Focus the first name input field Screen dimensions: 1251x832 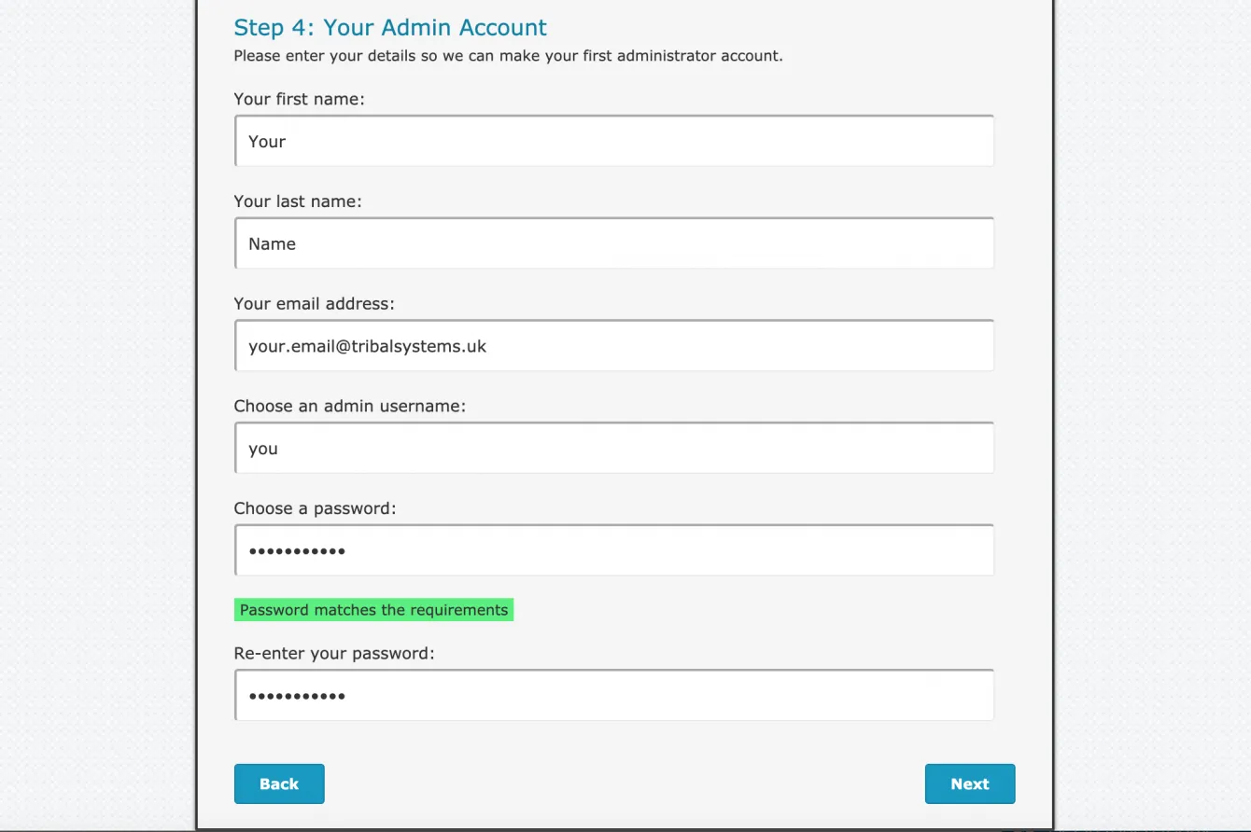(614, 141)
